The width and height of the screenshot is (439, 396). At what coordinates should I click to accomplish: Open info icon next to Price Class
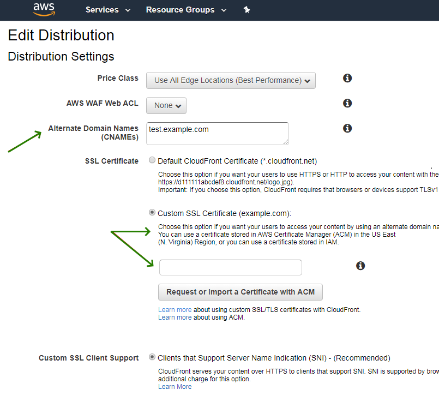tap(347, 78)
